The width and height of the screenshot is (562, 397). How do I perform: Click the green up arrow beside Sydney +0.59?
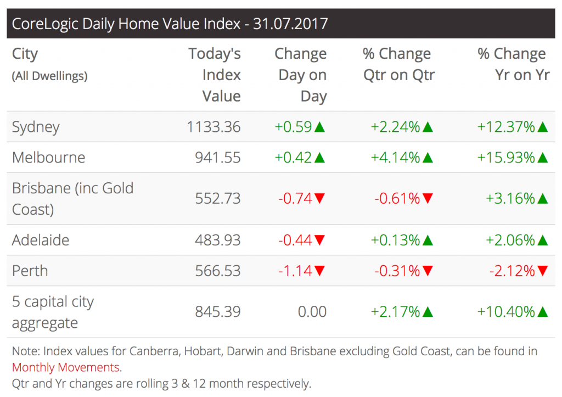[x=320, y=127]
